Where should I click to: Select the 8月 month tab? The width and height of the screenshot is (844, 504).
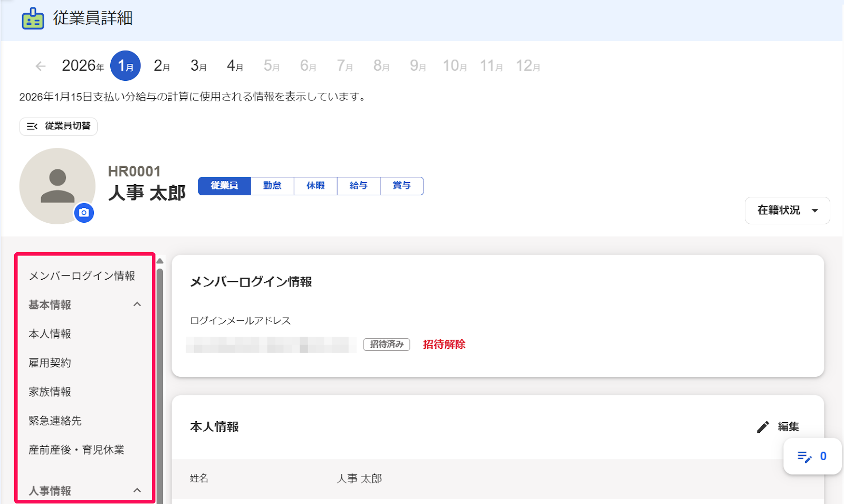pyautogui.click(x=381, y=66)
